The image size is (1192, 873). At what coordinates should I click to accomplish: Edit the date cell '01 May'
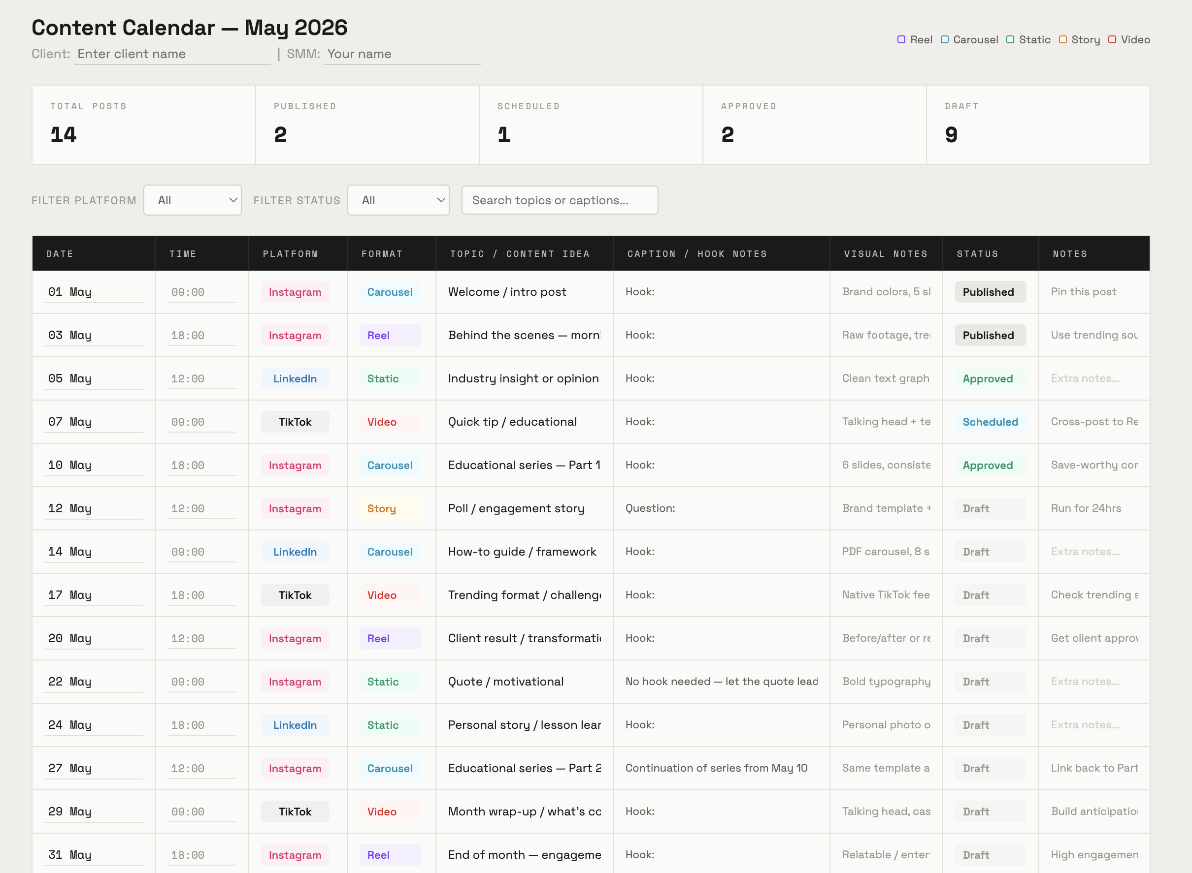94,292
